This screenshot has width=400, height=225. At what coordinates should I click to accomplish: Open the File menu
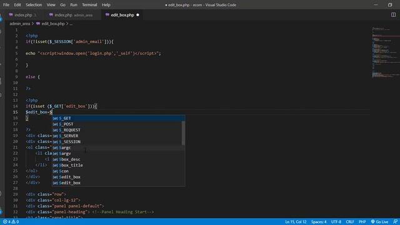click(x=6, y=5)
